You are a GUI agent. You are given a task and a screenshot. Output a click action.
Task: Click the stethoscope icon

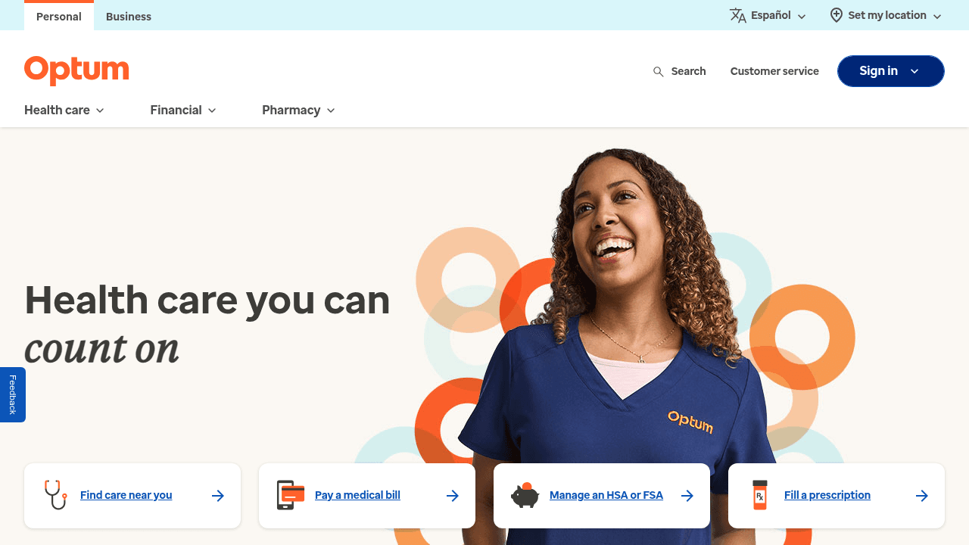coord(55,495)
